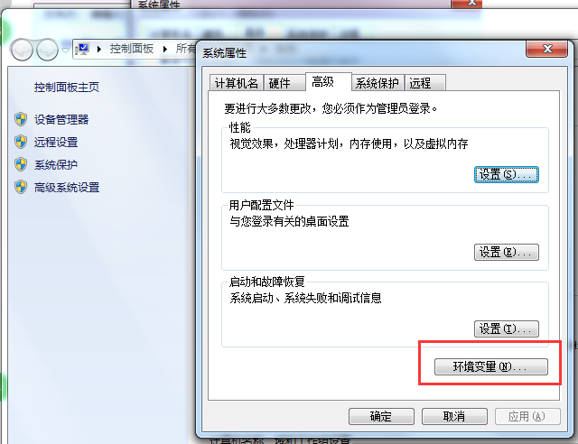Open 环境变量(N) dialog
578x444 pixels.
pyautogui.click(x=491, y=367)
